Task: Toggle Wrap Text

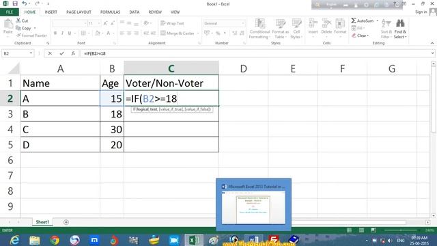Action: coord(172,23)
